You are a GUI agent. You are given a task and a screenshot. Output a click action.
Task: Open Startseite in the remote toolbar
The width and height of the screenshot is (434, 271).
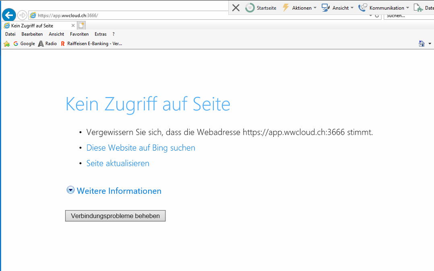pos(261,8)
